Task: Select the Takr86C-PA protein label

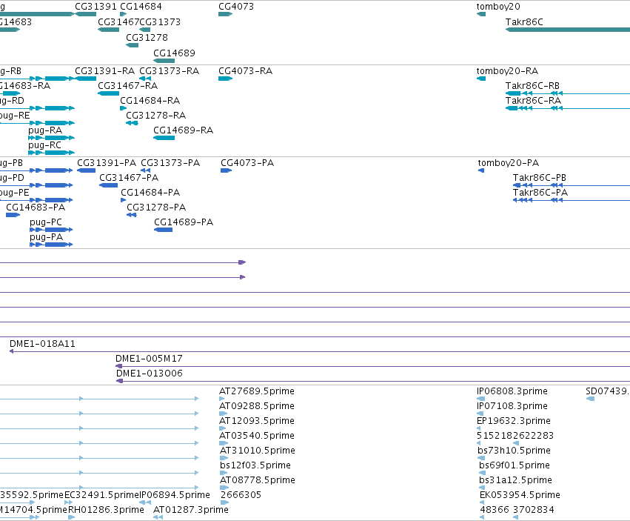Action: [x=540, y=193]
